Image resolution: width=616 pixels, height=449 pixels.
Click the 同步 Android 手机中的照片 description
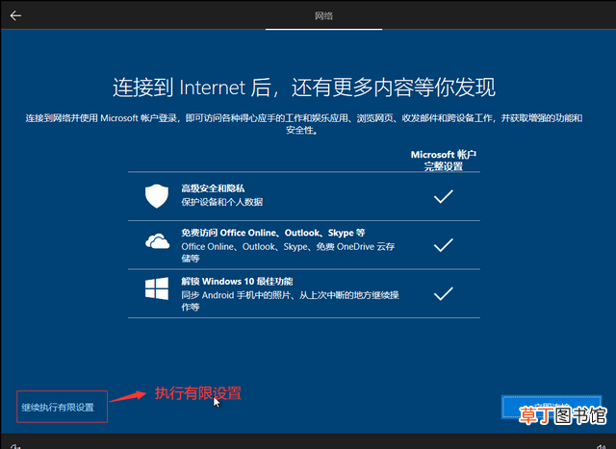[x=291, y=301]
